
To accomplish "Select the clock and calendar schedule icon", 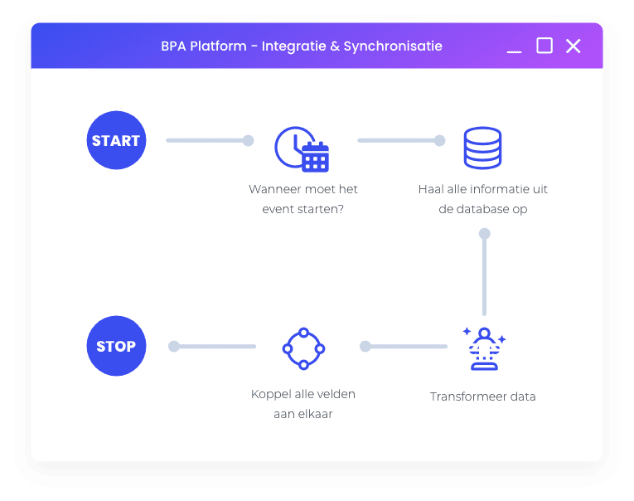I will pos(302,149).
